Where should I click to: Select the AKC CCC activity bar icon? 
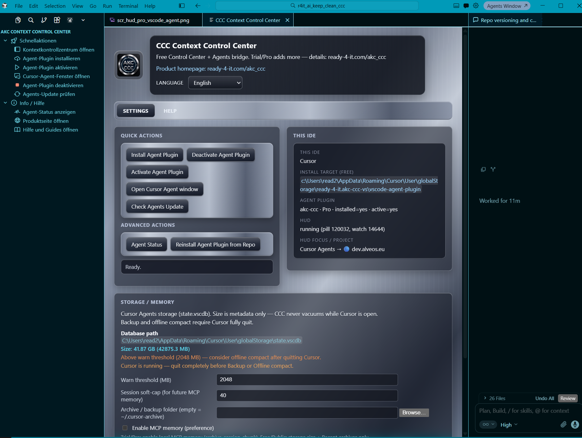70,20
